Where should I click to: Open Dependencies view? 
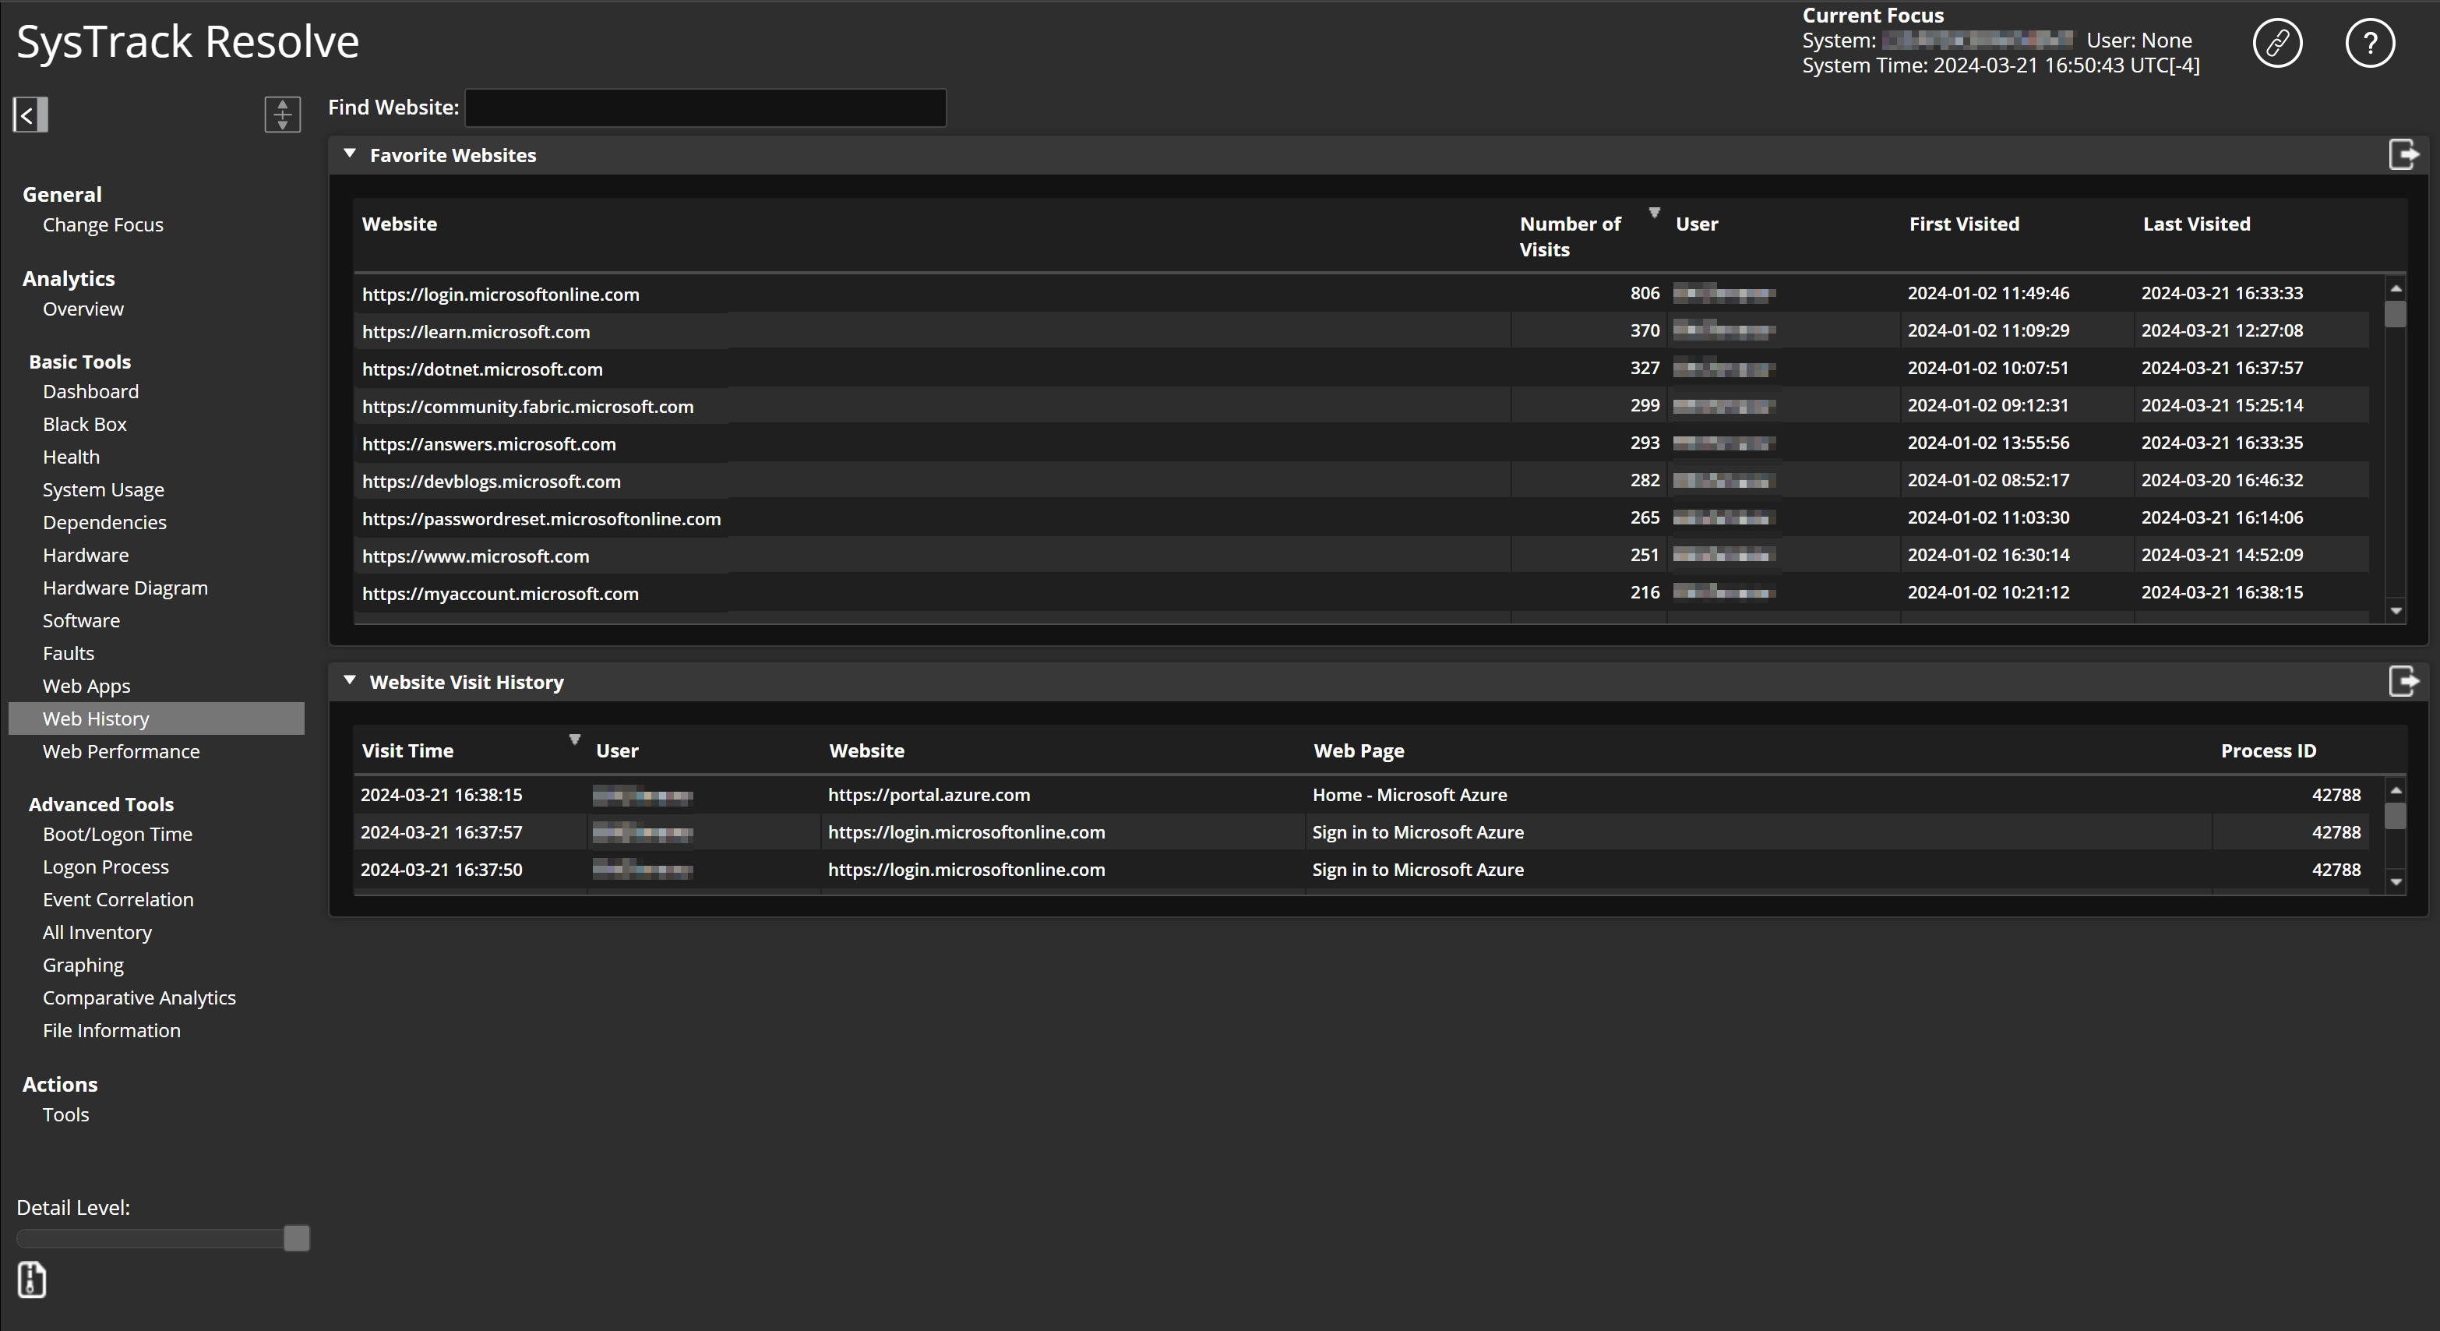[x=104, y=522]
